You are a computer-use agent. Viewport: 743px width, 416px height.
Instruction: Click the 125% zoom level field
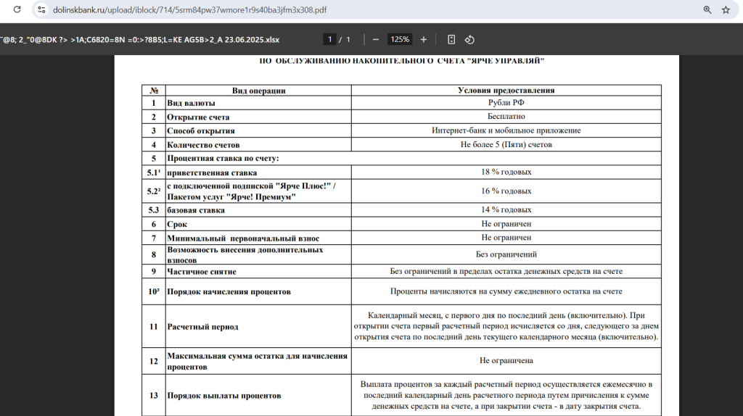[x=400, y=39]
